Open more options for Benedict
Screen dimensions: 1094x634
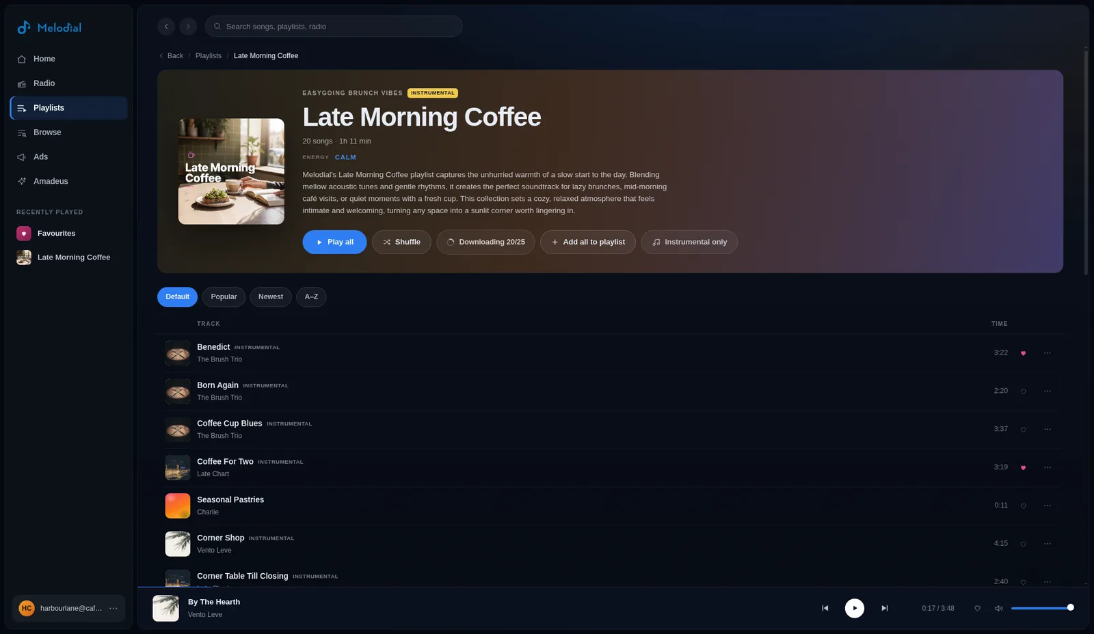[1048, 353]
